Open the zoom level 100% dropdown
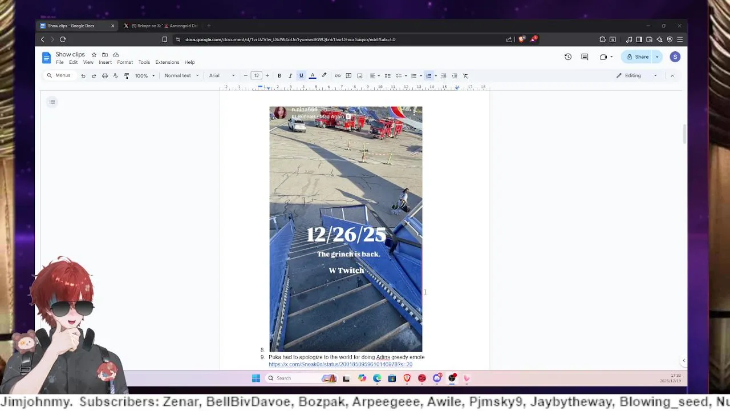The image size is (730, 411). (x=145, y=76)
